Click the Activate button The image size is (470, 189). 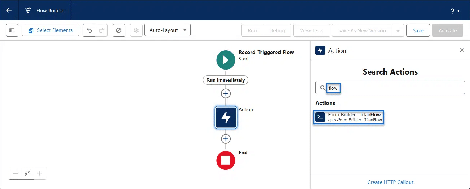[x=448, y=30]
